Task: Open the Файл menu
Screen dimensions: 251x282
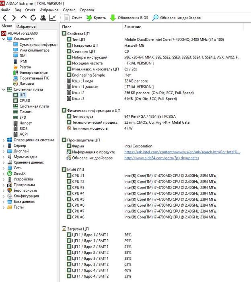Action: tap(6, 10)
